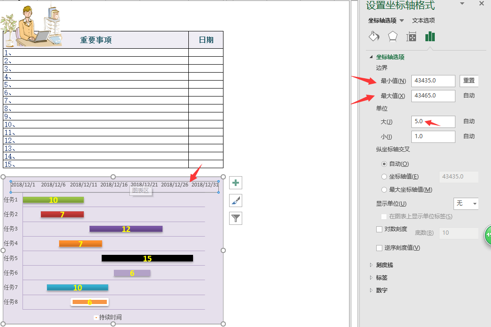Select the black 任务5 bar
The width and height of the screenshot is (491, 327).
[x=147, y=258]
